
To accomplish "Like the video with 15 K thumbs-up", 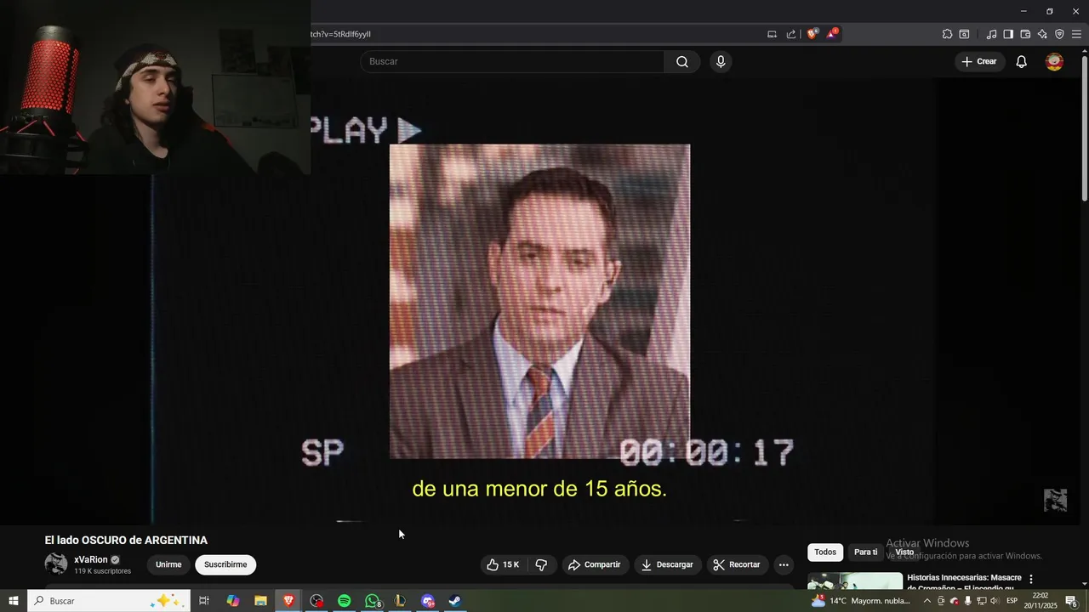I will click(502, 564).
